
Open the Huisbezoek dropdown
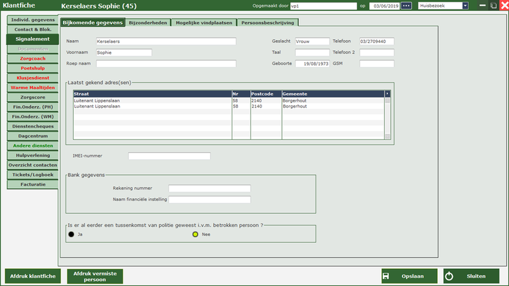click(x=465, y=6)
